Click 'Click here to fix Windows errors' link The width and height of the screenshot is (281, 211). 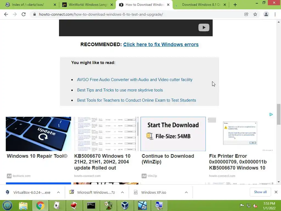tap(161, 45)
